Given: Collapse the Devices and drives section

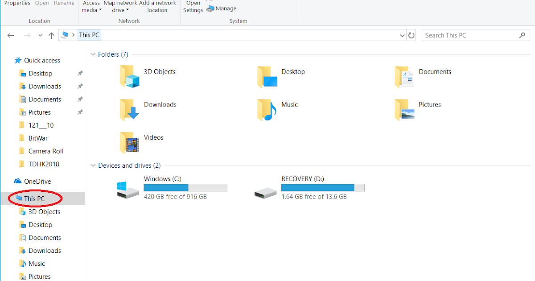Looking at the screenshot, I should pyautogui.click(x=93, y=165).
